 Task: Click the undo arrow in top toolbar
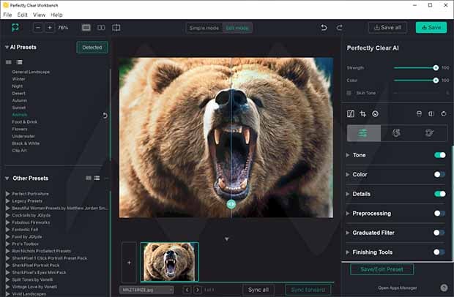324,28
